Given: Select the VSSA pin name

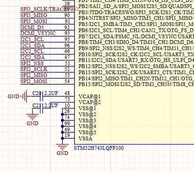Looking at the screenshot, I should click(85, 138).
